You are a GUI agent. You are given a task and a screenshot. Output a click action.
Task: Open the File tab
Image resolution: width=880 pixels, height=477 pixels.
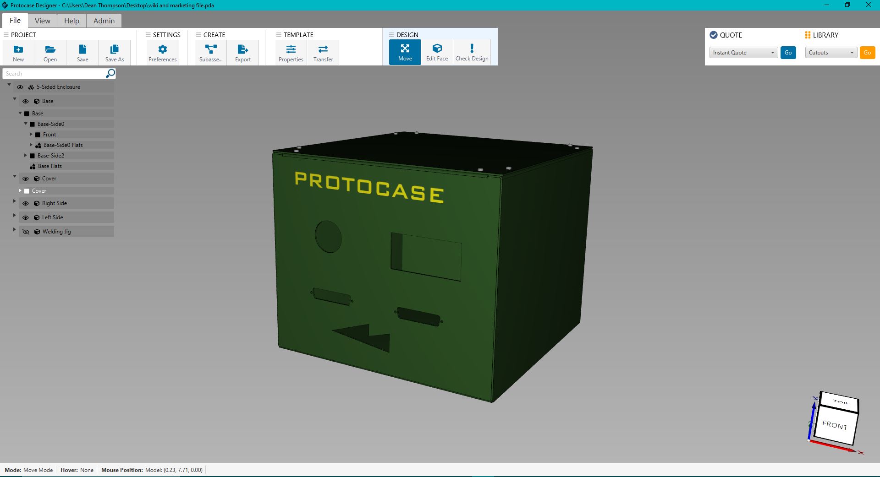pos(15,21)
